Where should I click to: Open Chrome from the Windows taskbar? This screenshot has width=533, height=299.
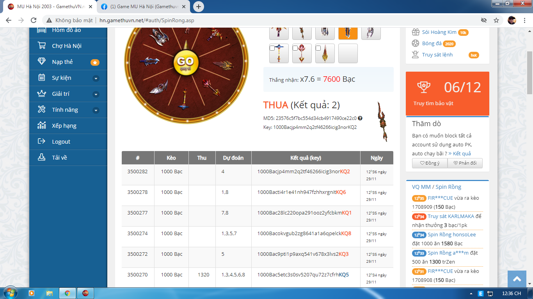coord(68,293)
